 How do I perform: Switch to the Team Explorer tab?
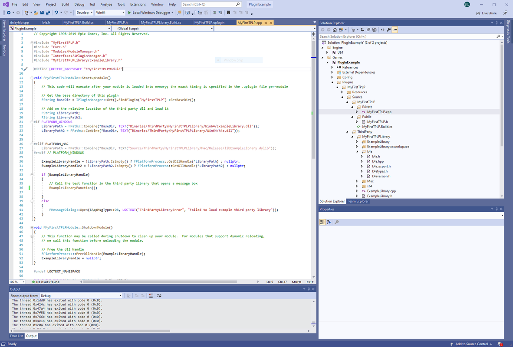click(x=358, y=201)
